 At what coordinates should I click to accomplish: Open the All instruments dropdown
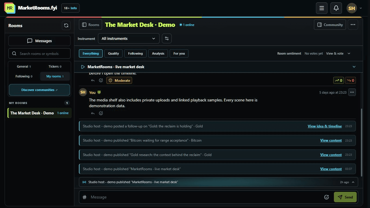click(x=128, y=38)
